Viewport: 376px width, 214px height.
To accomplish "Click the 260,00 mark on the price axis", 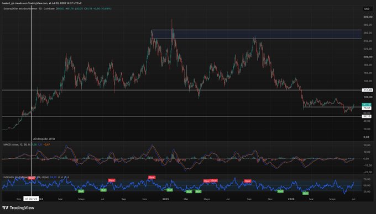I will coord(368,33).
